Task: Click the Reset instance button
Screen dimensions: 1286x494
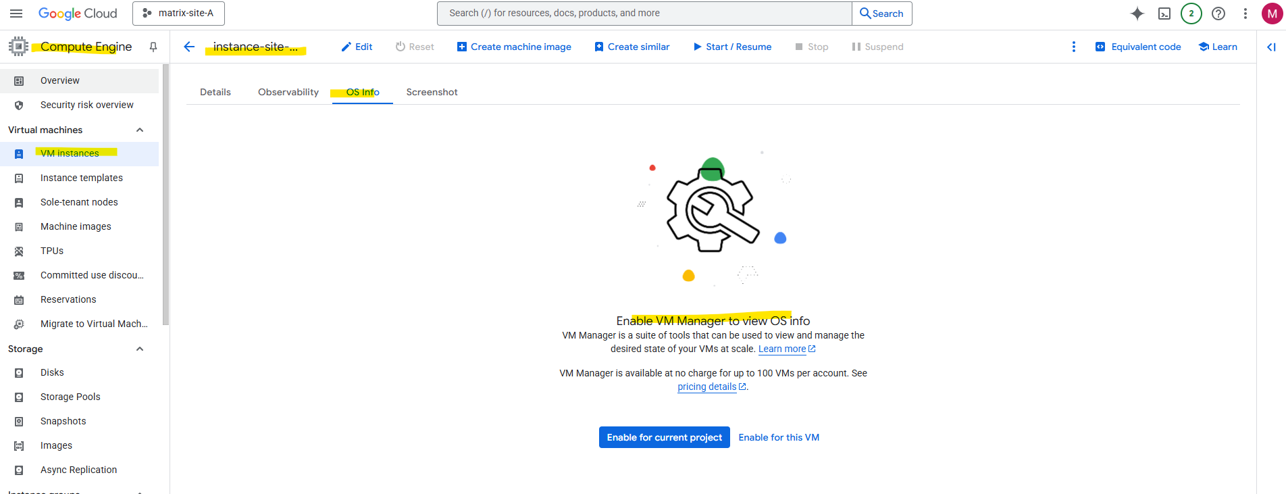Action: point(415,47)
